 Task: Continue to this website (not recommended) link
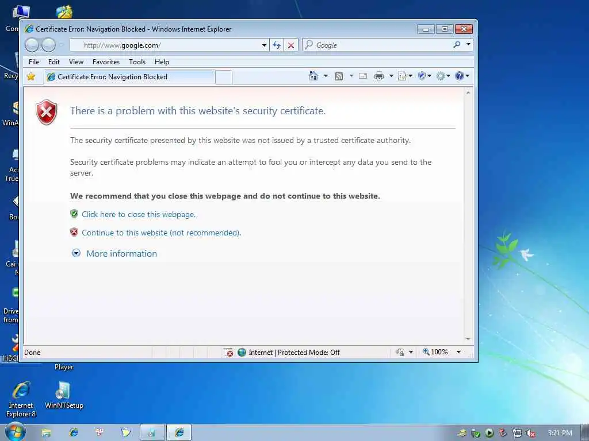point(161,233)
